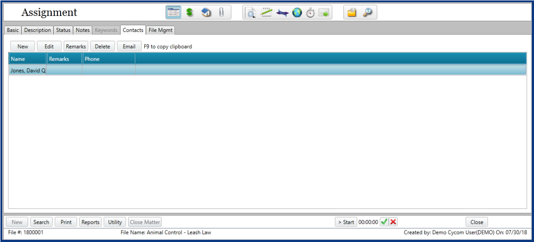The height and width of the screenshot is (242, 534).
Task: Start the timer with > Start
Action: [x=346, y=222]
